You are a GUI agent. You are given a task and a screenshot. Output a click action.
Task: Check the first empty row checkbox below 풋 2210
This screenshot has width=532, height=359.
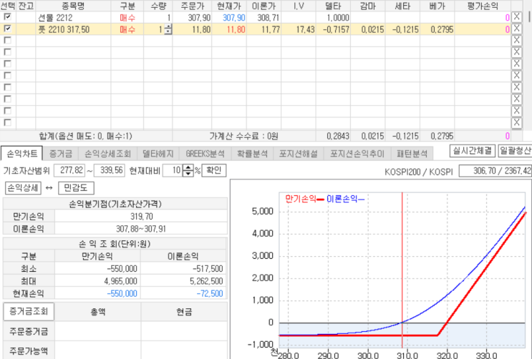click(x=7, y=40)
